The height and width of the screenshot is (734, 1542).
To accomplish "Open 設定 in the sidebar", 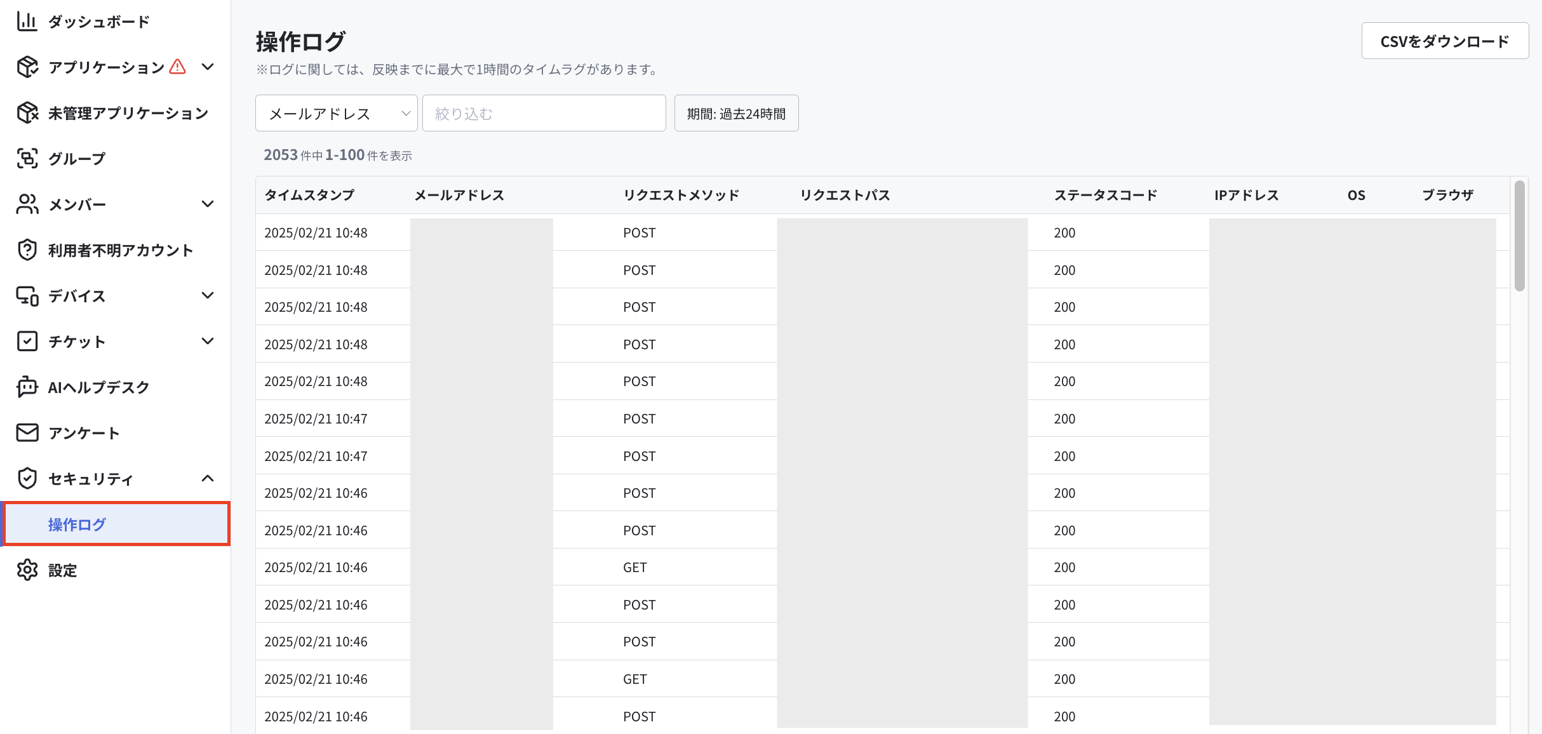I will pos(62,570).
